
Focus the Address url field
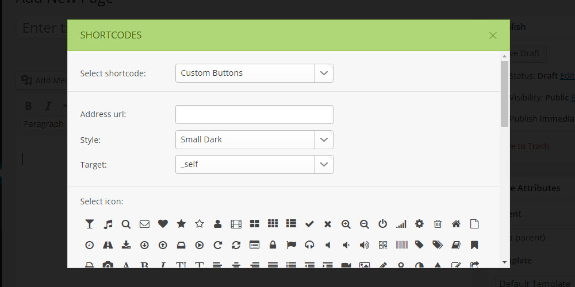click(254, 115)
